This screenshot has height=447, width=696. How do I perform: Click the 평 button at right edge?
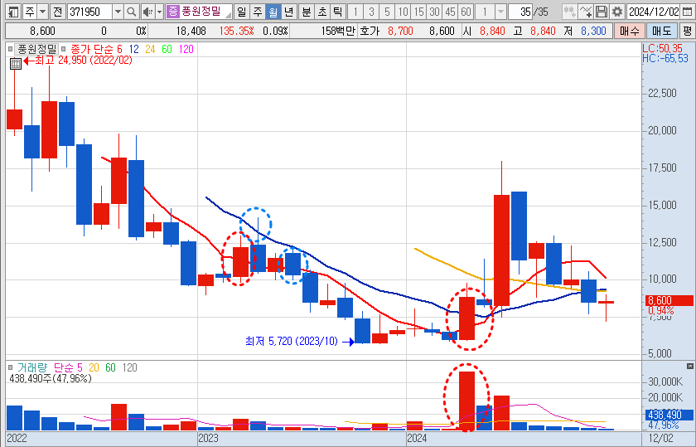pyautogui.click(x=687, y=32)
